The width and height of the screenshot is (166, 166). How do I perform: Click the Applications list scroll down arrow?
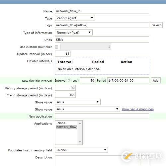click(x=80, y=142)
